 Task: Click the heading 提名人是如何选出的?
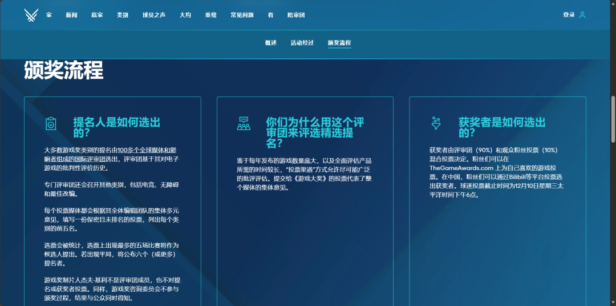coord(117,127)
